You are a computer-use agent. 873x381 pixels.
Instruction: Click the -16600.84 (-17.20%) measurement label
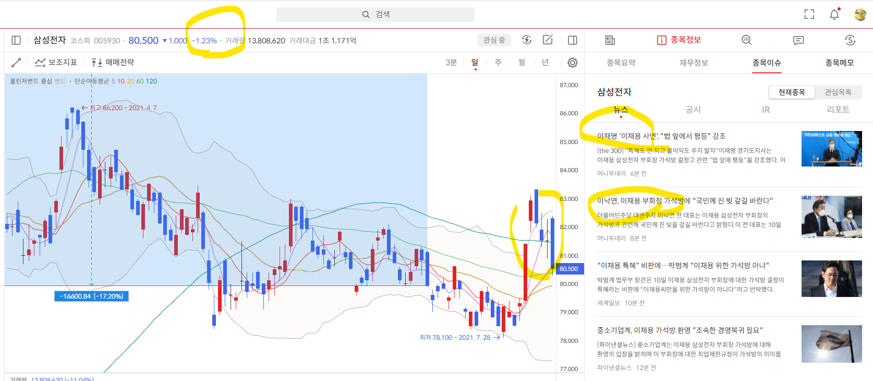click(x=91, y=296)
